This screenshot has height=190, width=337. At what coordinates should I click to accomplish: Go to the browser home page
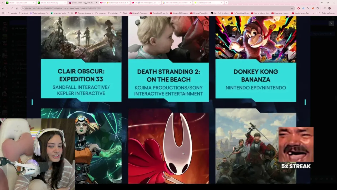pos(17,8)
